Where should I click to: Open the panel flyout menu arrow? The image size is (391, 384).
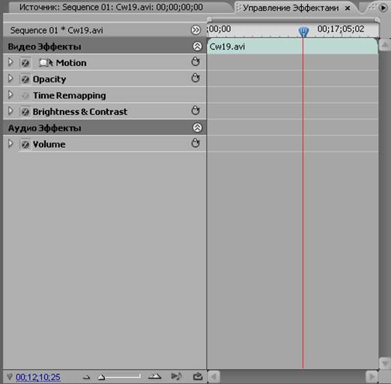[384, 8]
